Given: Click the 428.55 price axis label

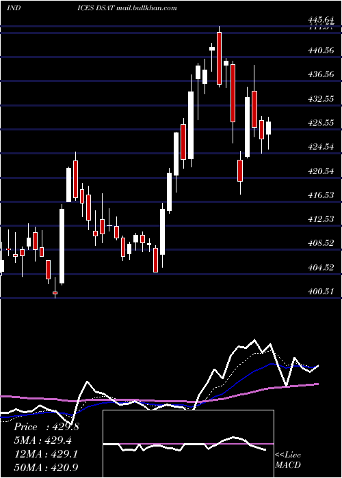Looking at the screenshot, I should click(x=321, y=123).
